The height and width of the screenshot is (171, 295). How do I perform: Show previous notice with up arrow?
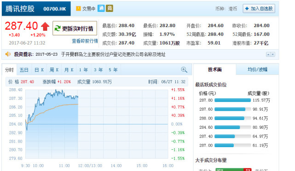pos(268,55)
